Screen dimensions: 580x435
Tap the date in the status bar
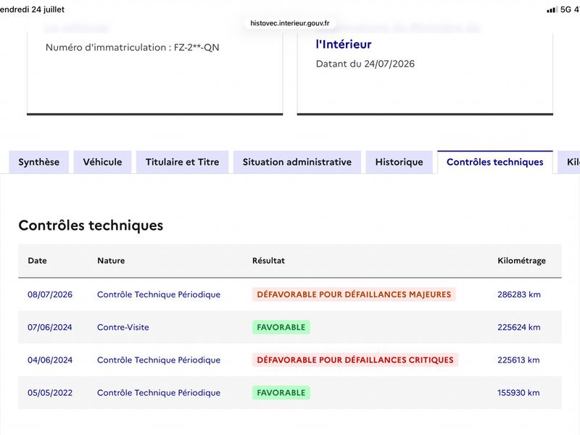[x=32, y=9]
